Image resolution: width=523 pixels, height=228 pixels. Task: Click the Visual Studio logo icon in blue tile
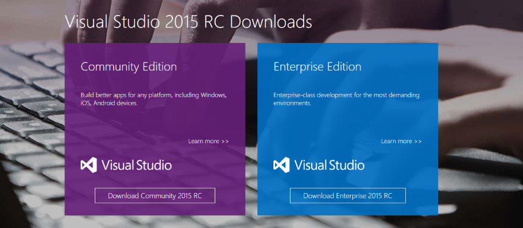click(281, 165)
